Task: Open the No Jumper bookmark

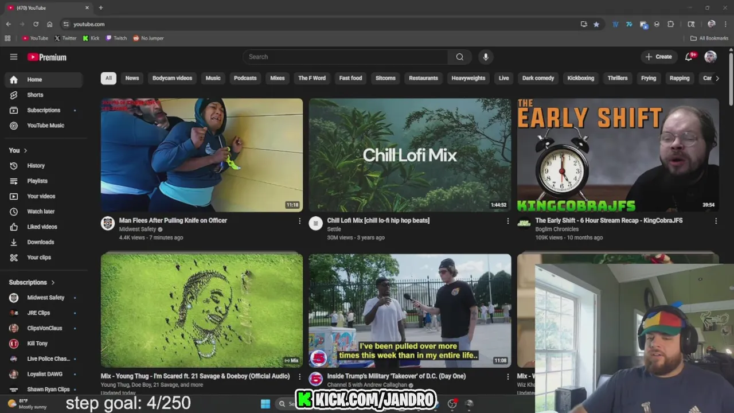Action: pos(149,38)
